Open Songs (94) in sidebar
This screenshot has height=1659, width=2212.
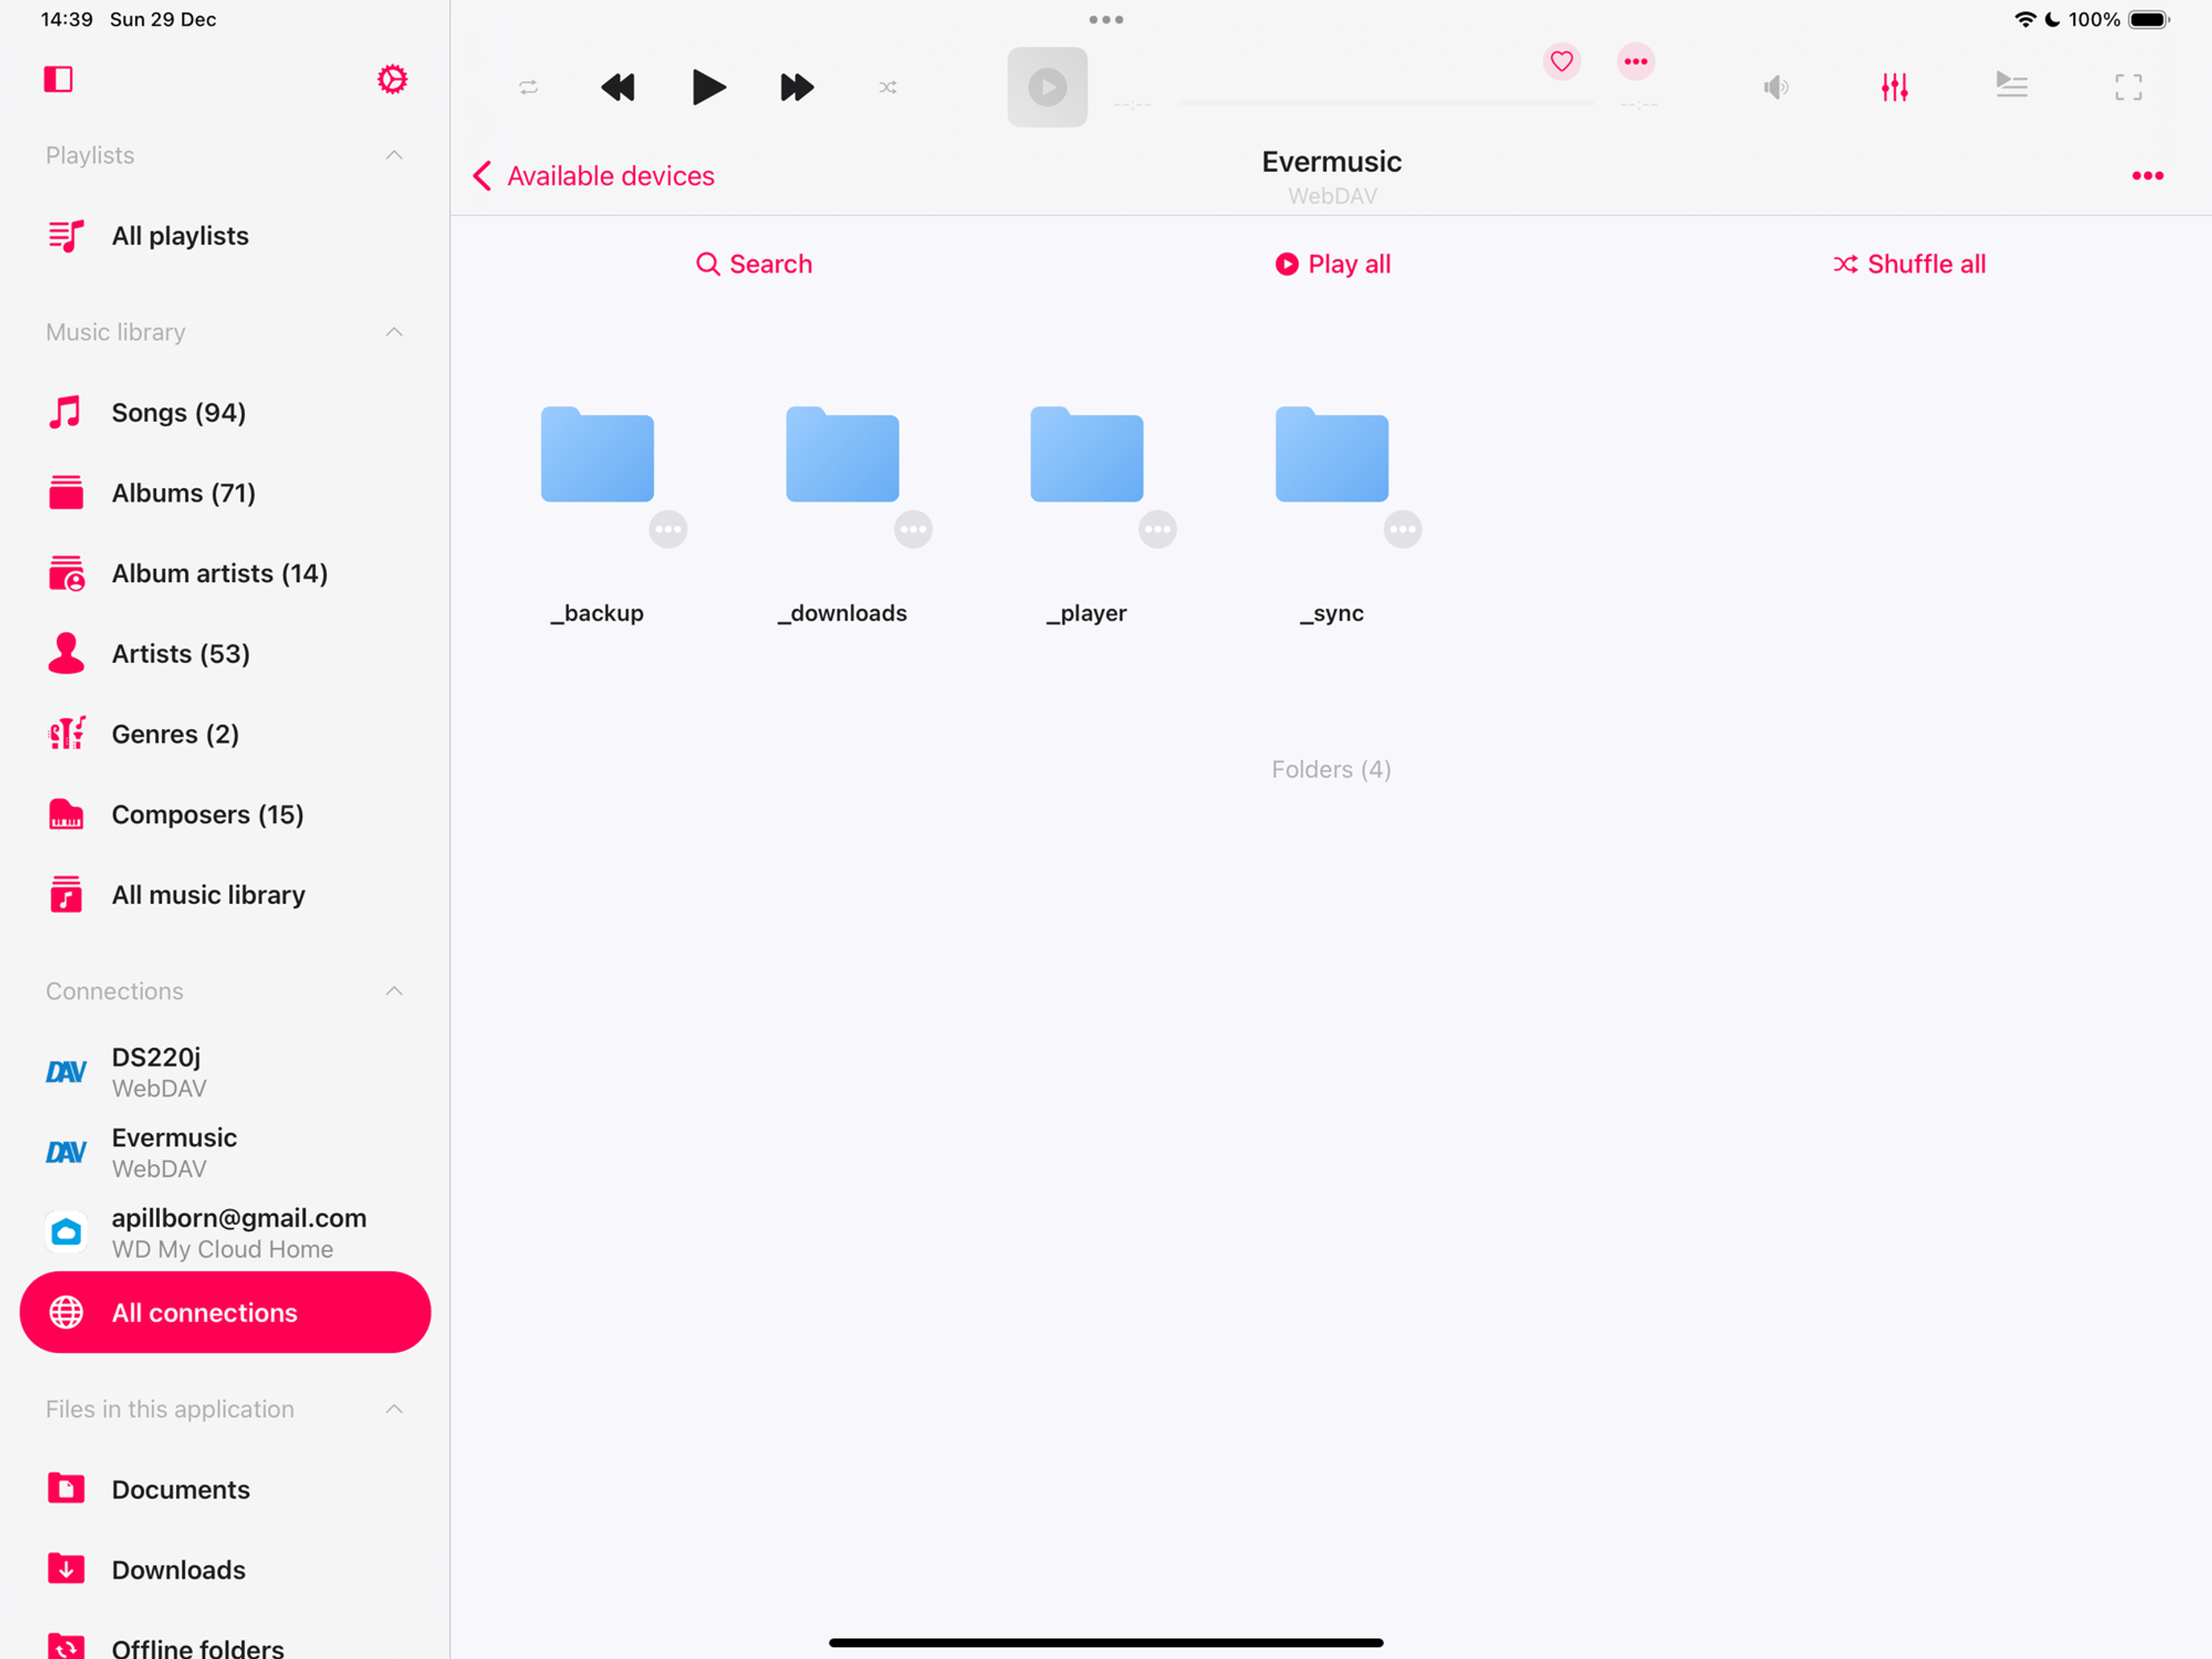coord(178,412)
